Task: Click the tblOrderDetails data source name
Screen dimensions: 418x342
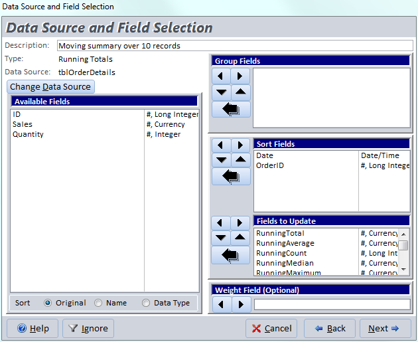Action: pos(87,72)
